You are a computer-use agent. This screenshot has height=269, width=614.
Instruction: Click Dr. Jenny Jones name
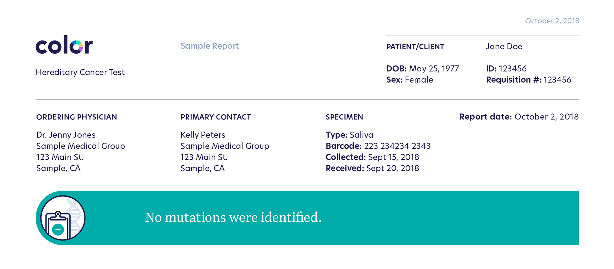(66, 135)
